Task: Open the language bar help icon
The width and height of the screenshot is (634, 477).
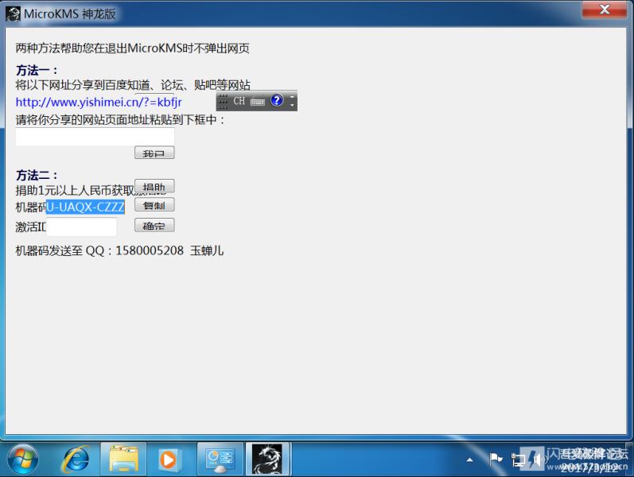Action: [x=277, y=100]
